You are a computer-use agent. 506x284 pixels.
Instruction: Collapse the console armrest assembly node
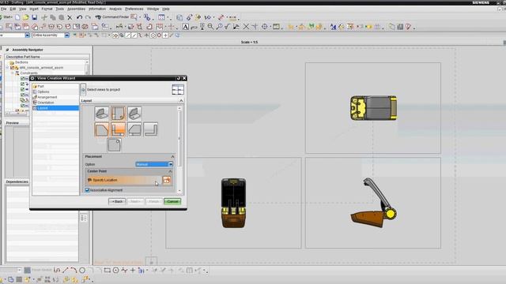(7, 68)
